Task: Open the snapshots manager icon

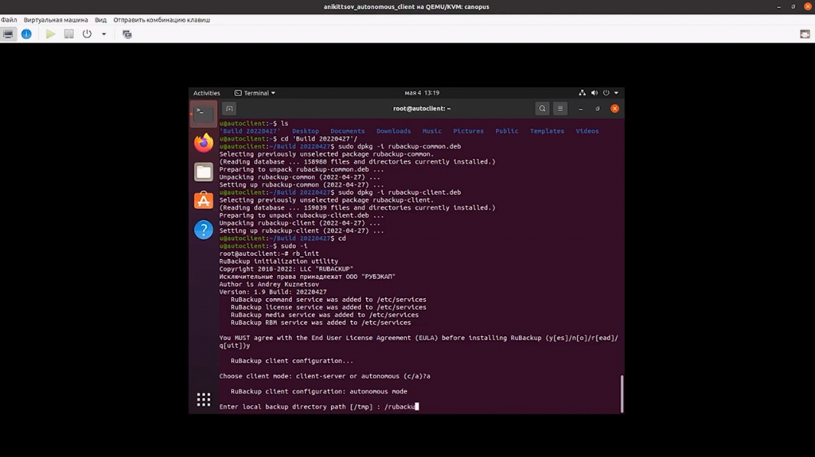Action: 127,34
